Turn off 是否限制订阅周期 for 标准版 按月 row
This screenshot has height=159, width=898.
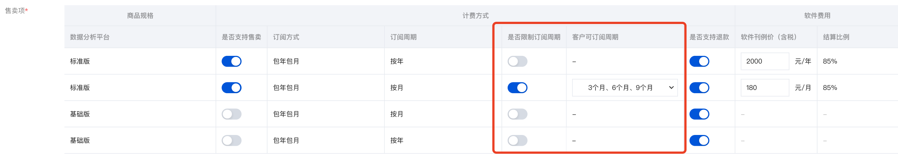click(x=517, y=88)
